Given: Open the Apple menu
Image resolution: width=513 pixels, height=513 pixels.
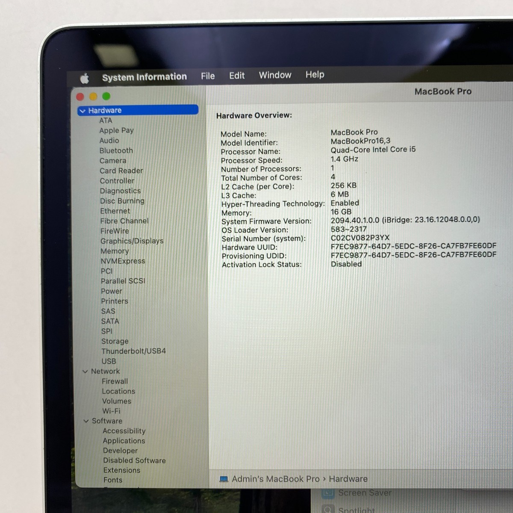Looking at the screenshot, I should pos(85,78).
